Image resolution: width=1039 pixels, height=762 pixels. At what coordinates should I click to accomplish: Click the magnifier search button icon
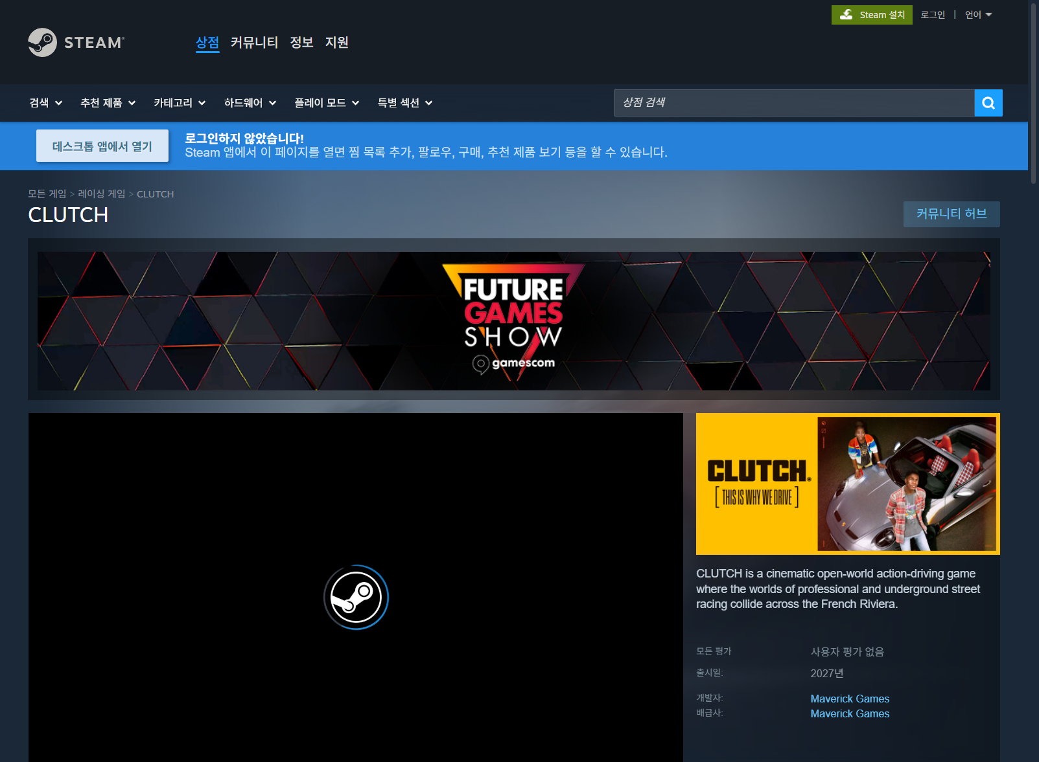point(988,103)
